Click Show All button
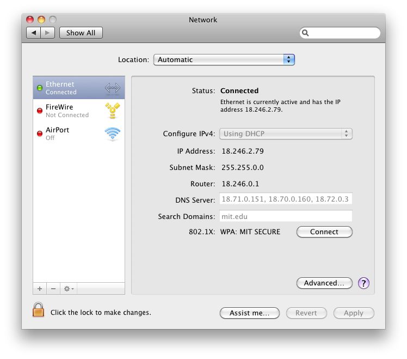 81,33
